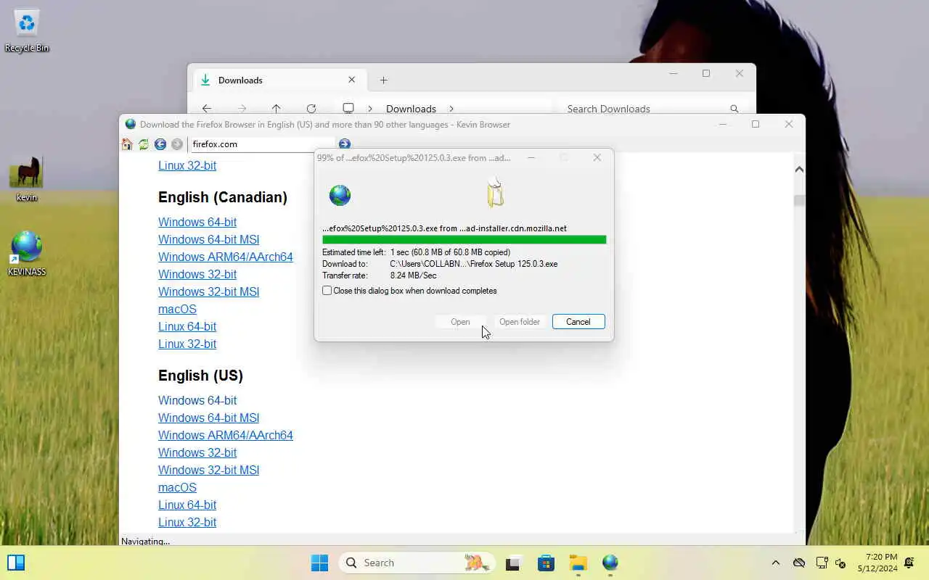Click the Kevin Browser vertical scrollbar thumb
This screenshot has height=580, width=929.
coord(799,201)
